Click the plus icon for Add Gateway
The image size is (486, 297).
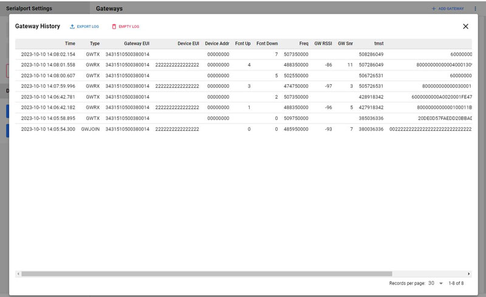[433, 9]
